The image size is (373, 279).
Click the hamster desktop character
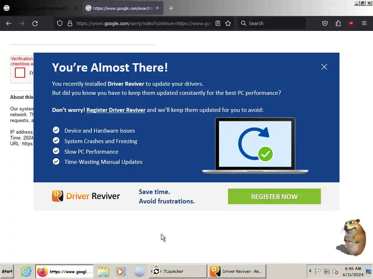pos(352,238)
